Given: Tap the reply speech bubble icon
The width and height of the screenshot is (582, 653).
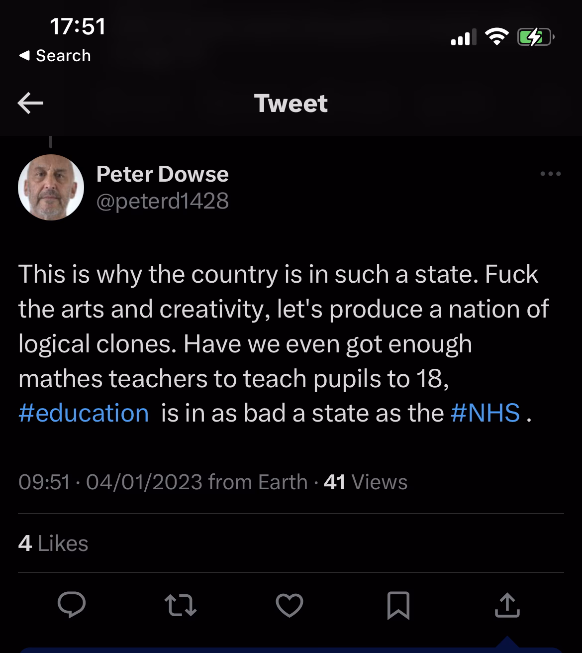Looking at the screenshot, I should point(72,605).
